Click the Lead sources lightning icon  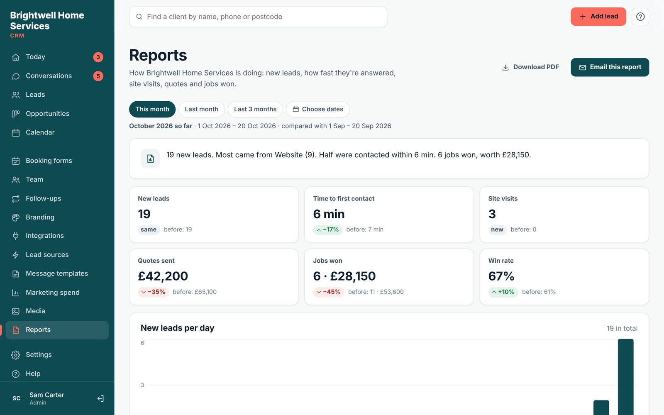16,255
